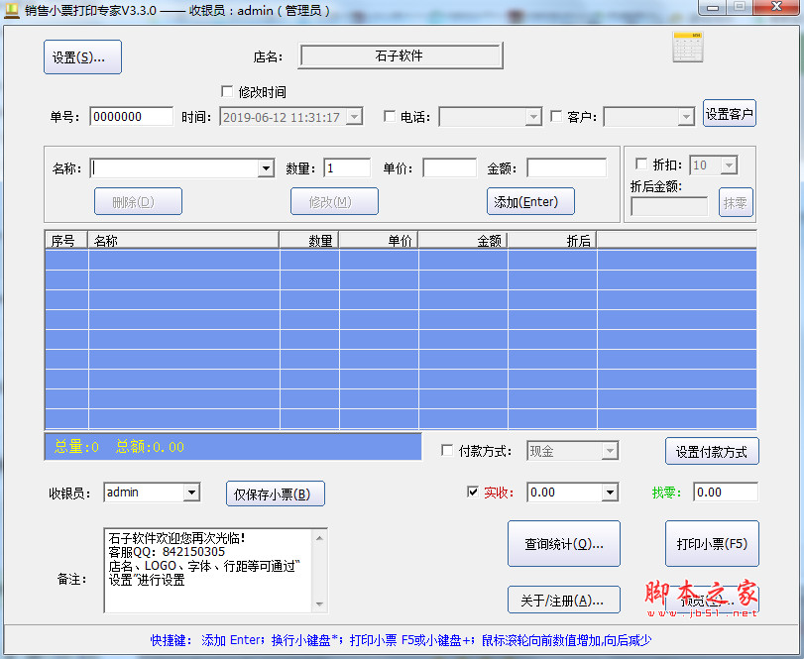Enable the 修改时间 checkbox
This screenshot has width=804, height=659.
(x=228, y=91)
